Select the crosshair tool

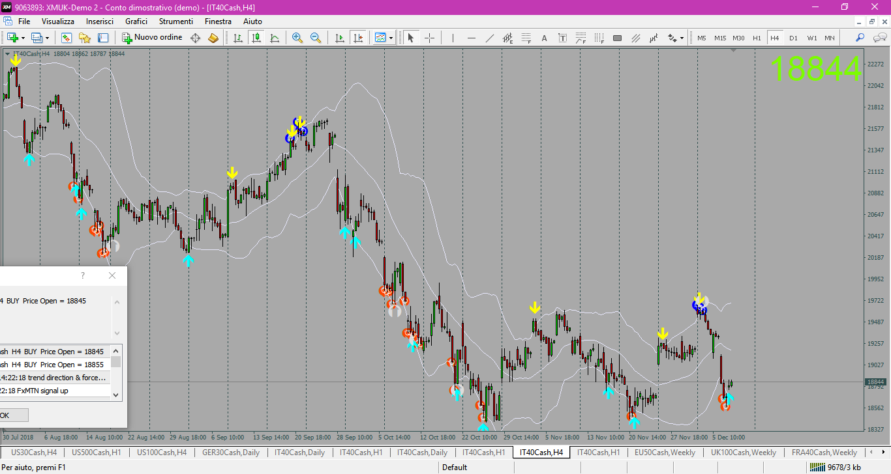(x=429, y=38)
